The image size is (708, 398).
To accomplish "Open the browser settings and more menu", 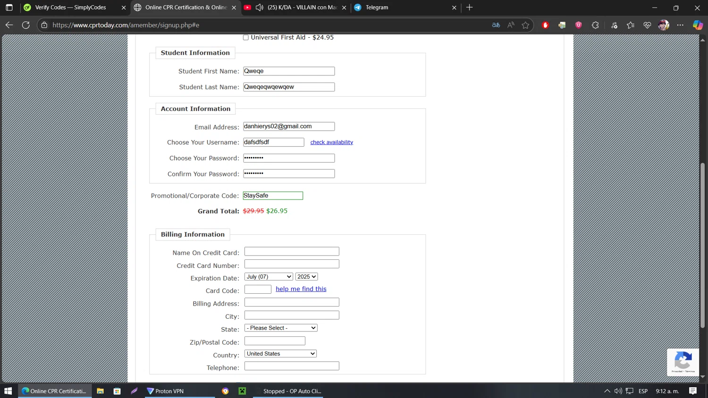I will [680, 25].
